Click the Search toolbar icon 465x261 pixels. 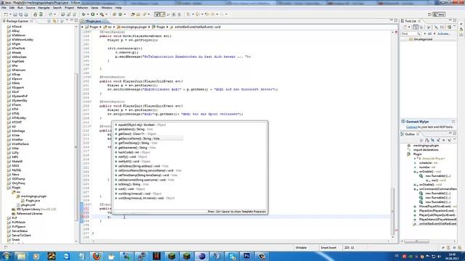pos(144,14)
